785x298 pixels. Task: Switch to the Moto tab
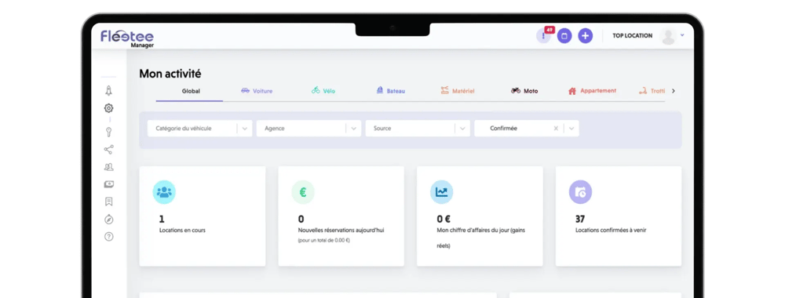coord(524,91)
